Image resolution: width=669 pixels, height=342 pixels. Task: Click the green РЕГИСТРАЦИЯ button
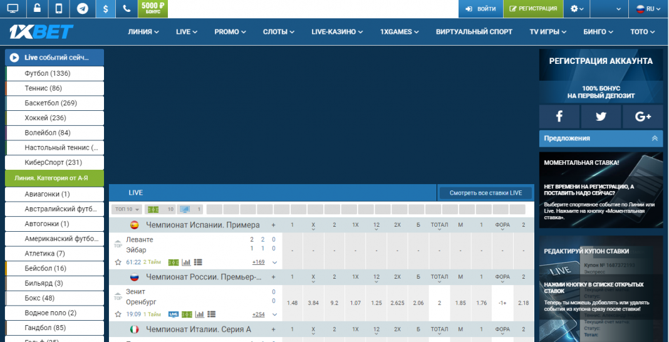coord(533,9)
